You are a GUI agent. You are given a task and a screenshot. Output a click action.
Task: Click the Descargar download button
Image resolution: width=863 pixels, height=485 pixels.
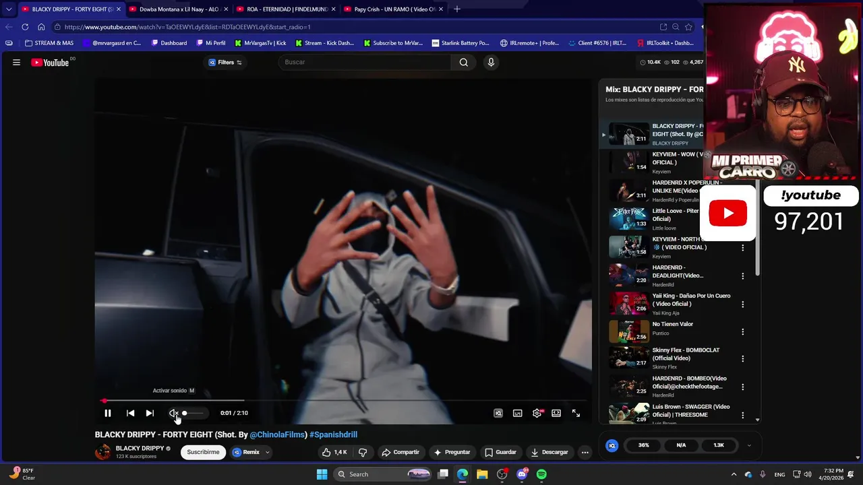click(x=549, y=452)
